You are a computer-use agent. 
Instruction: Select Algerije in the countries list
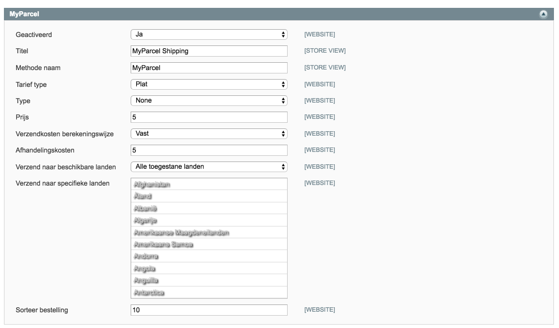(209, 220)
